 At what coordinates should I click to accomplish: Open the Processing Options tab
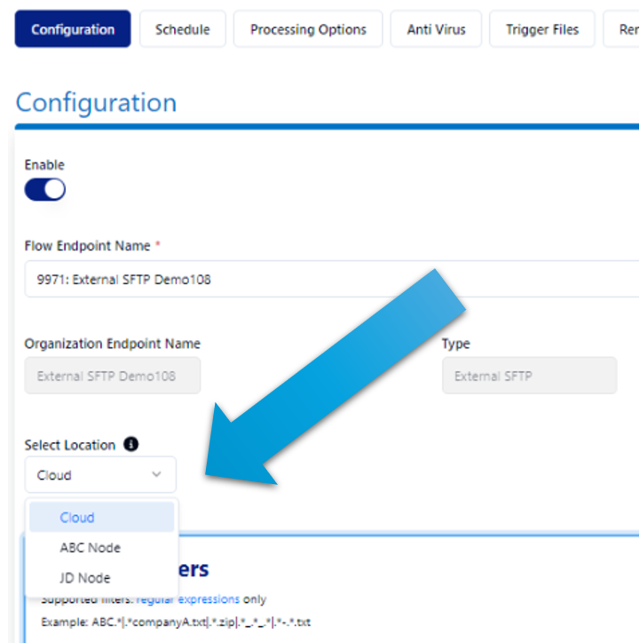(x=308, y=29)
